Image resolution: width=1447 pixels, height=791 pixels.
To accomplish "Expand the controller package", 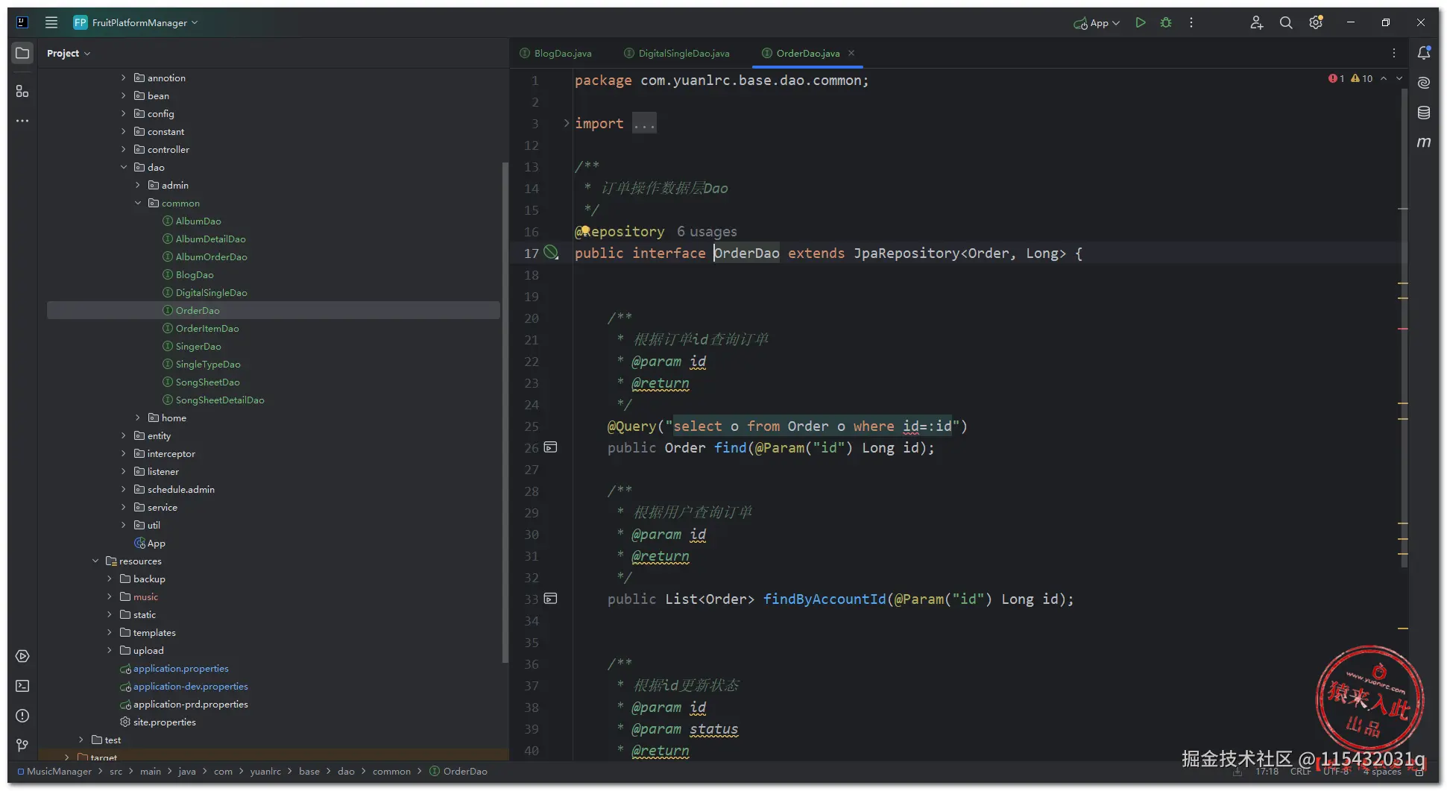I will 124,149.
